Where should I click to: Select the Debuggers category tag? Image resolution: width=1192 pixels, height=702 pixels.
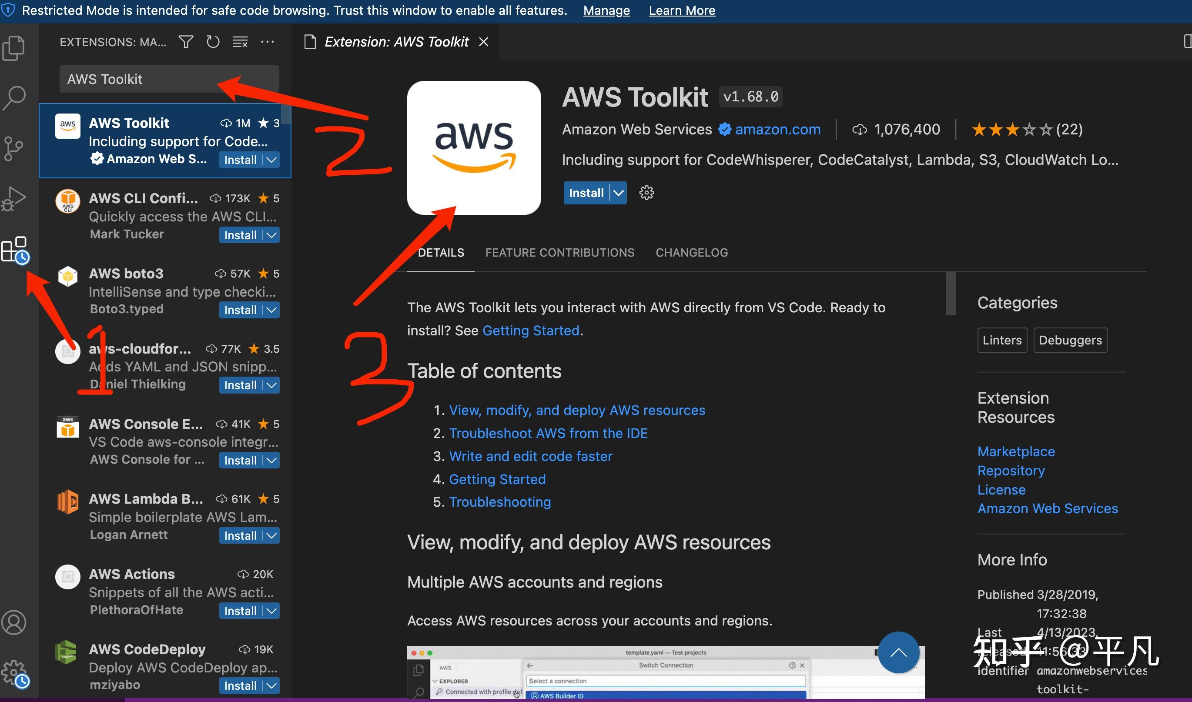click(1070, 340)
